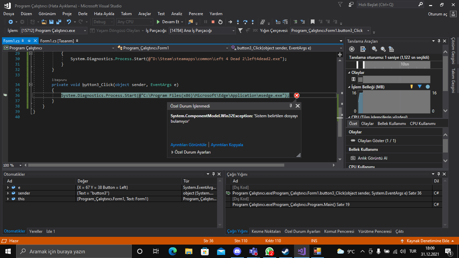Image resolution: width=459 pixels, height=258 pixels.
Task: Open the İşlem process dropdown
Action: point(84,31)
